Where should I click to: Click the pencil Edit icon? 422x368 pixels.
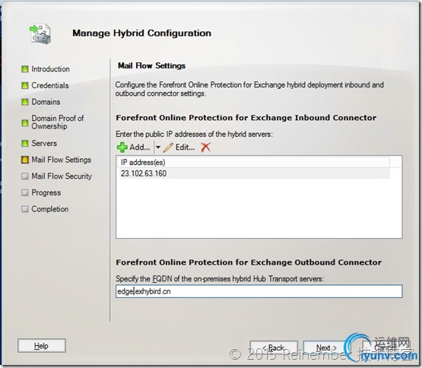tap(168, 148)
